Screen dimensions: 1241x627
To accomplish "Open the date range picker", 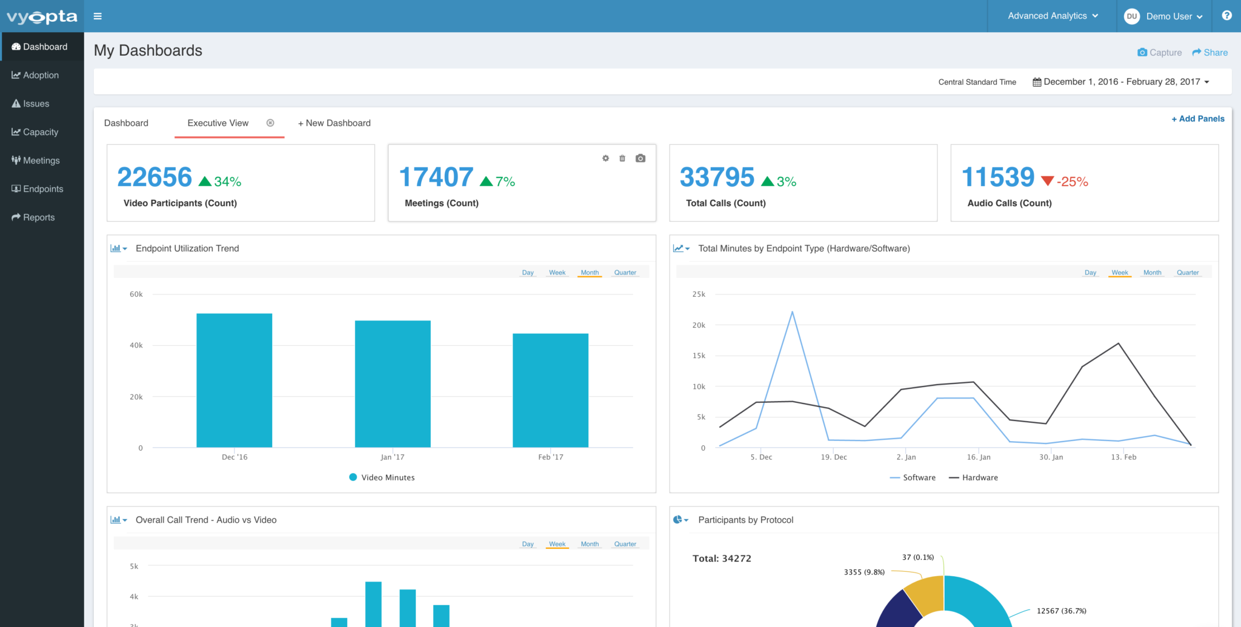I will [x=1121, y=82].
